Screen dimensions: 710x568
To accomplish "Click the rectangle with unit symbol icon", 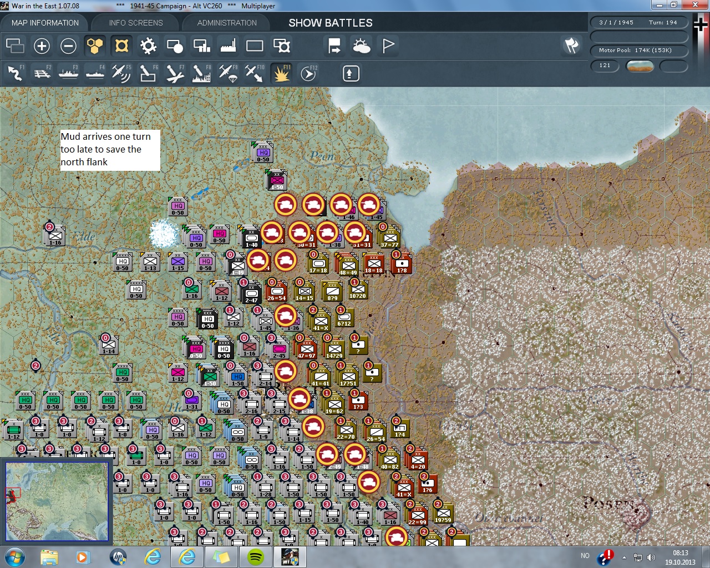I will (x=281, y=45).
